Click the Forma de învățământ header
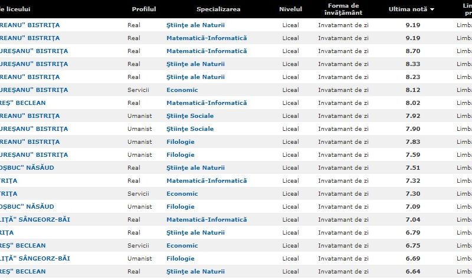 coord(343,9)
